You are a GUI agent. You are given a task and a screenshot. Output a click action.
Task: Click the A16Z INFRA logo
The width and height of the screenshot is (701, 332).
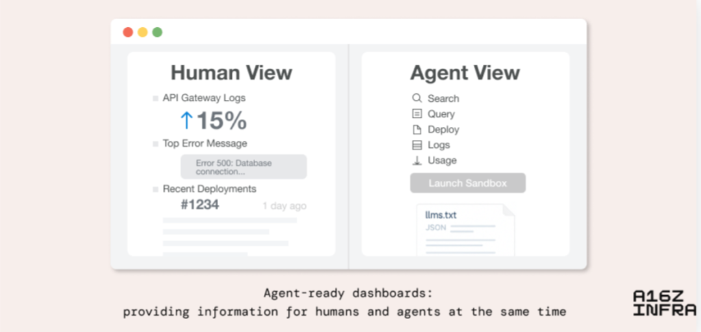(x=665, y=303)
